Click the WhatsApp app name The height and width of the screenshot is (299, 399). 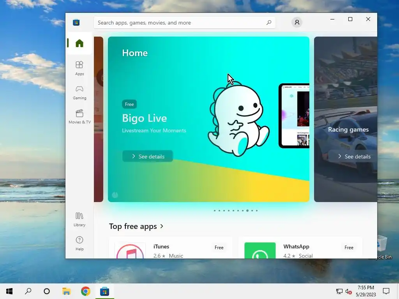click(x=296, y=246)
